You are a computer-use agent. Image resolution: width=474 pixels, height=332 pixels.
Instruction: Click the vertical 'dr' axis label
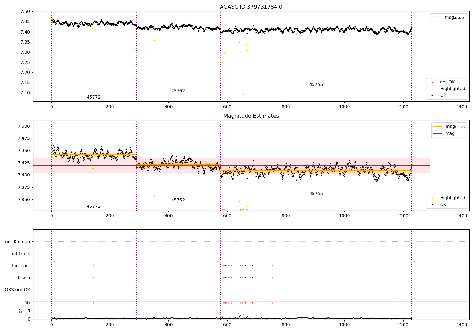[21, 311]
